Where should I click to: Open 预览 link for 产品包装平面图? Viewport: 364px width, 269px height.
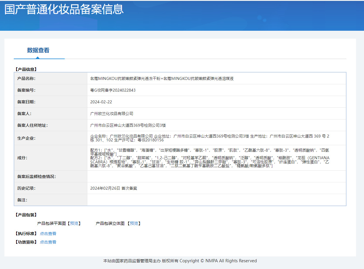74,223
